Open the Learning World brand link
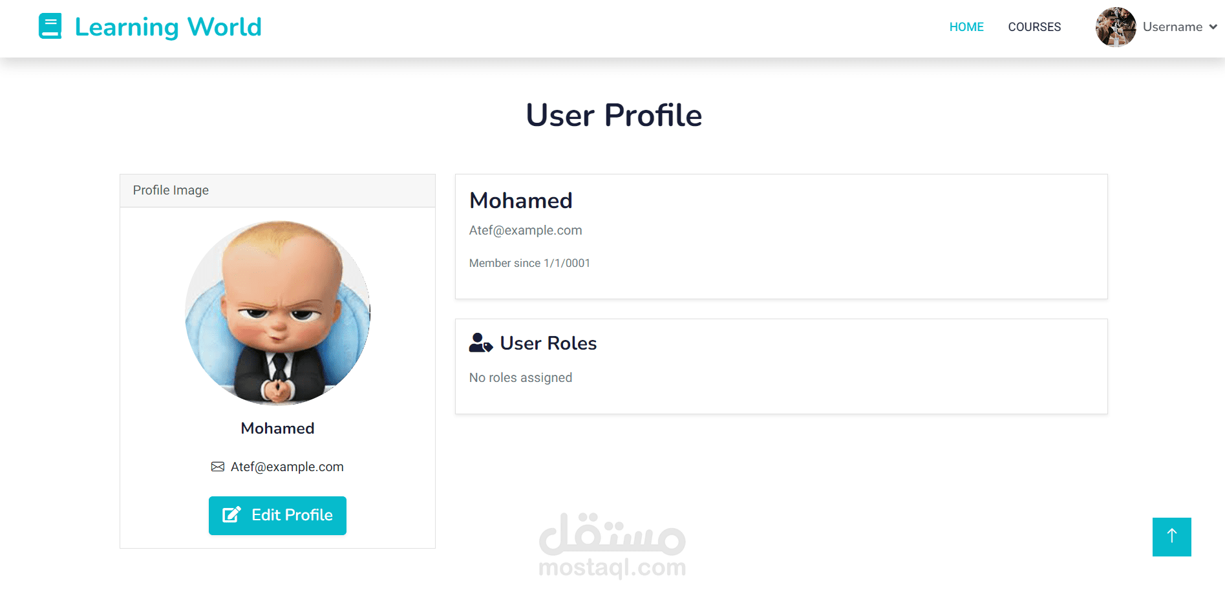 coord(150,26)
